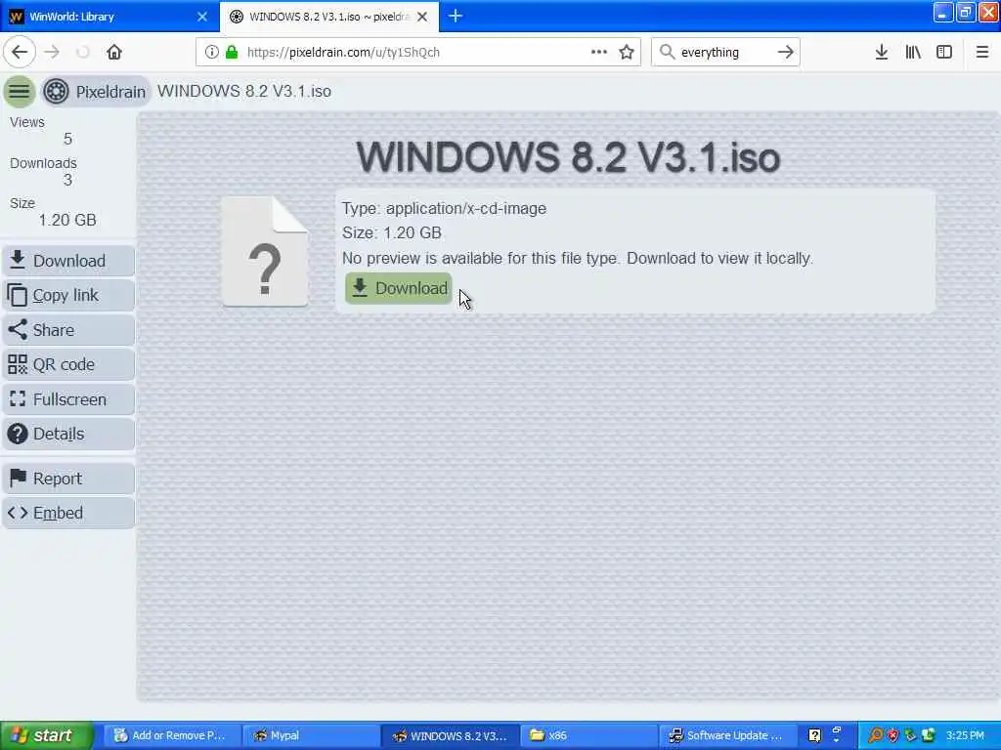Select the WINDOWS 8.2 V3.1.iso tab
The image size is (1001, 750).
328,17
